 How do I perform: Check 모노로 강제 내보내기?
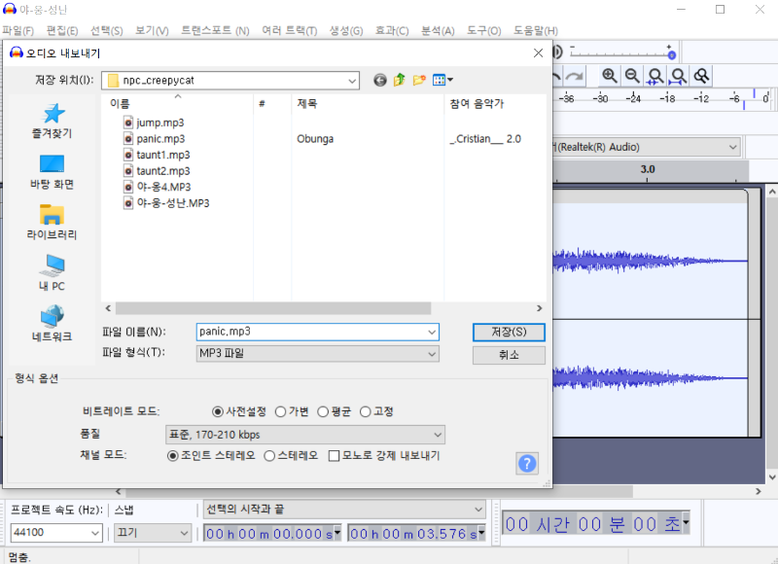334,456
